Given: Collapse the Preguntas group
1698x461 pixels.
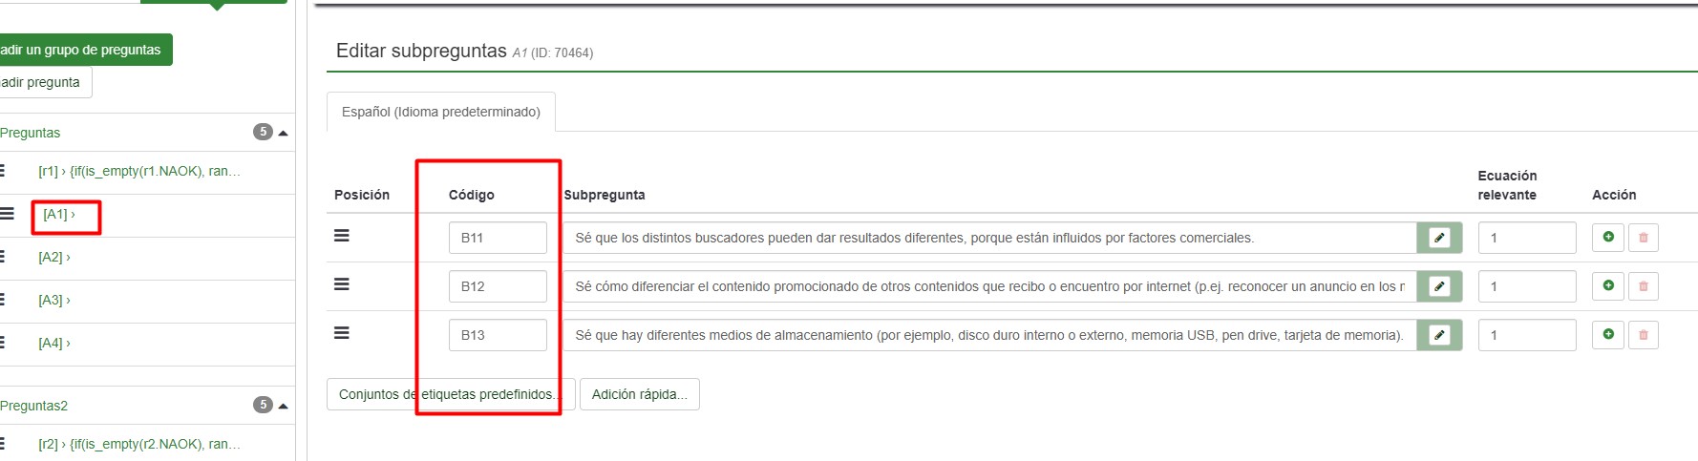Looking at the screenshot, I should [283, 133].
